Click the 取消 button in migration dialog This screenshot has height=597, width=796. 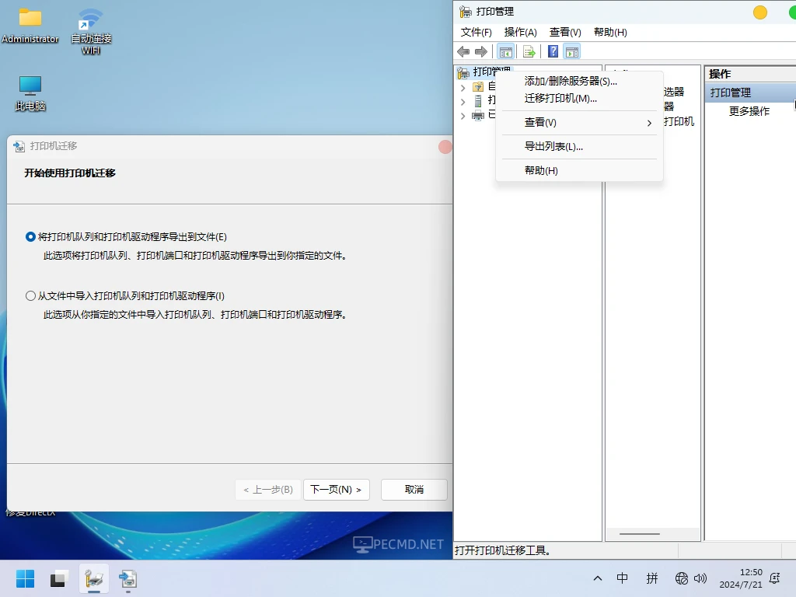coord(414,490)
